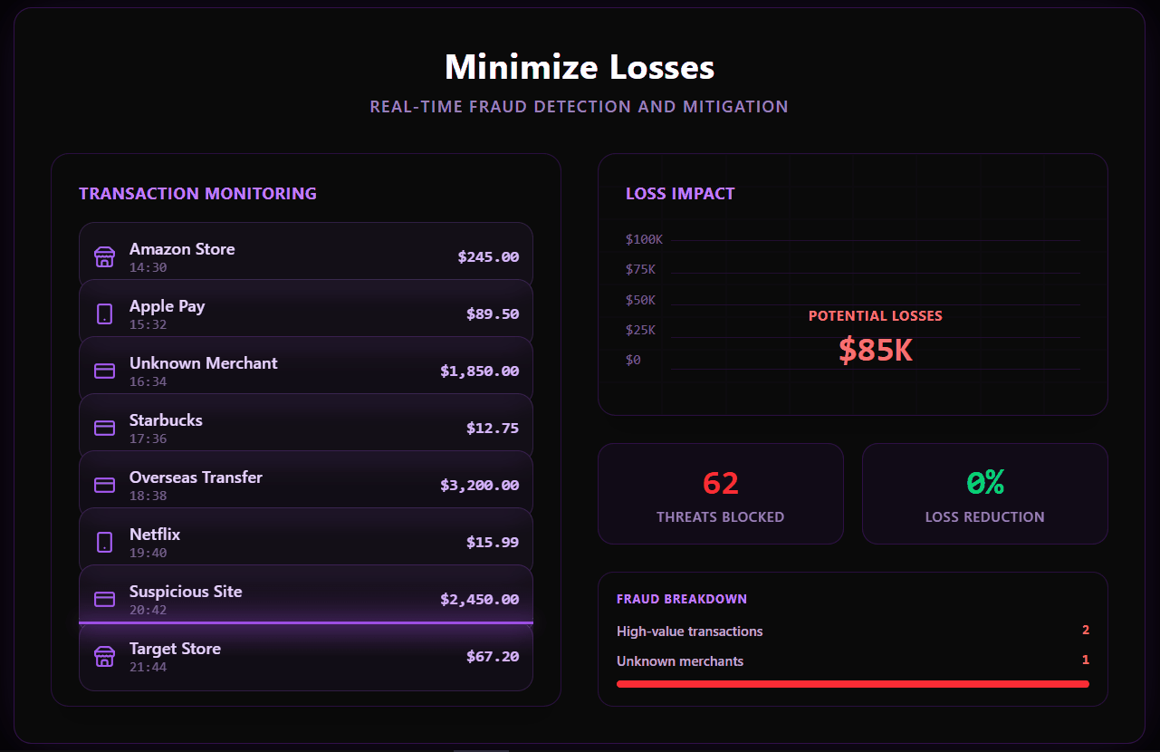
Task: Select the $1,850.00 Unknown Merchant amount
Action: (479, 371)
